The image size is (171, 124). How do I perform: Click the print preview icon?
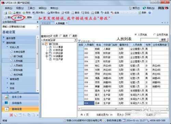tap(10, 13)
